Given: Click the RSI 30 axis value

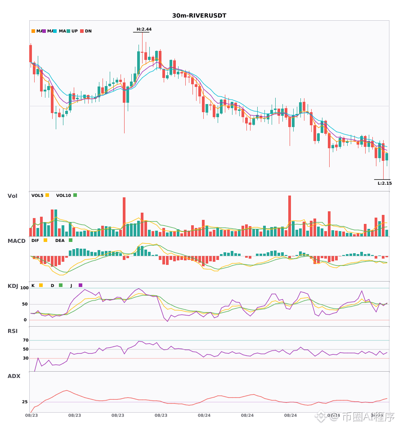Looking at the screenshot, I should point(26,358).
